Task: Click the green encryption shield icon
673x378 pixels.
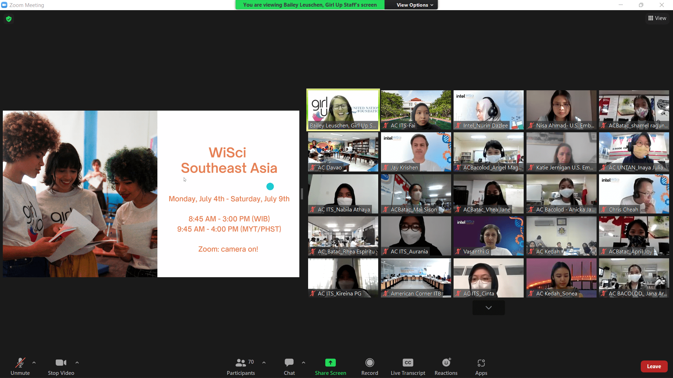Action: (9, 19)
